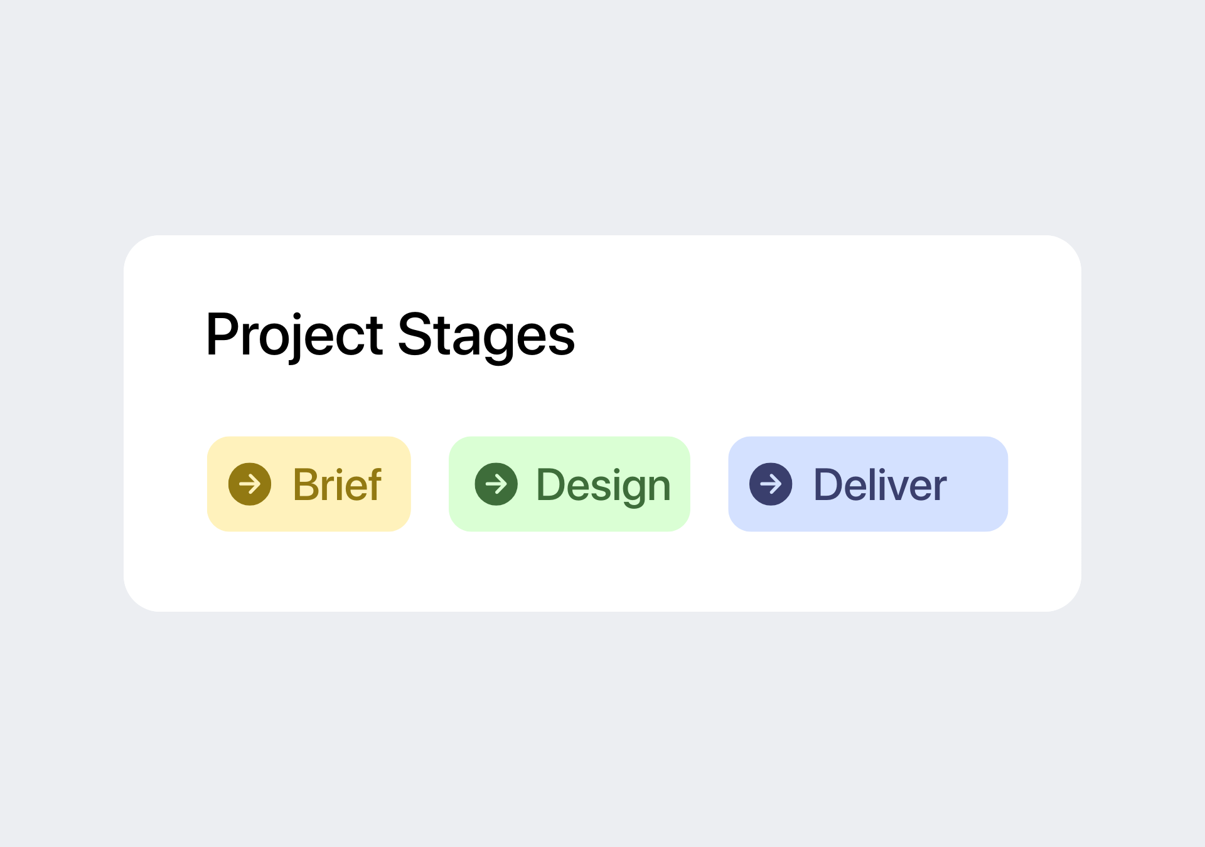Click the Brief text label
The height and width of the screenshot is (847, 1205).
click(337, 485)
